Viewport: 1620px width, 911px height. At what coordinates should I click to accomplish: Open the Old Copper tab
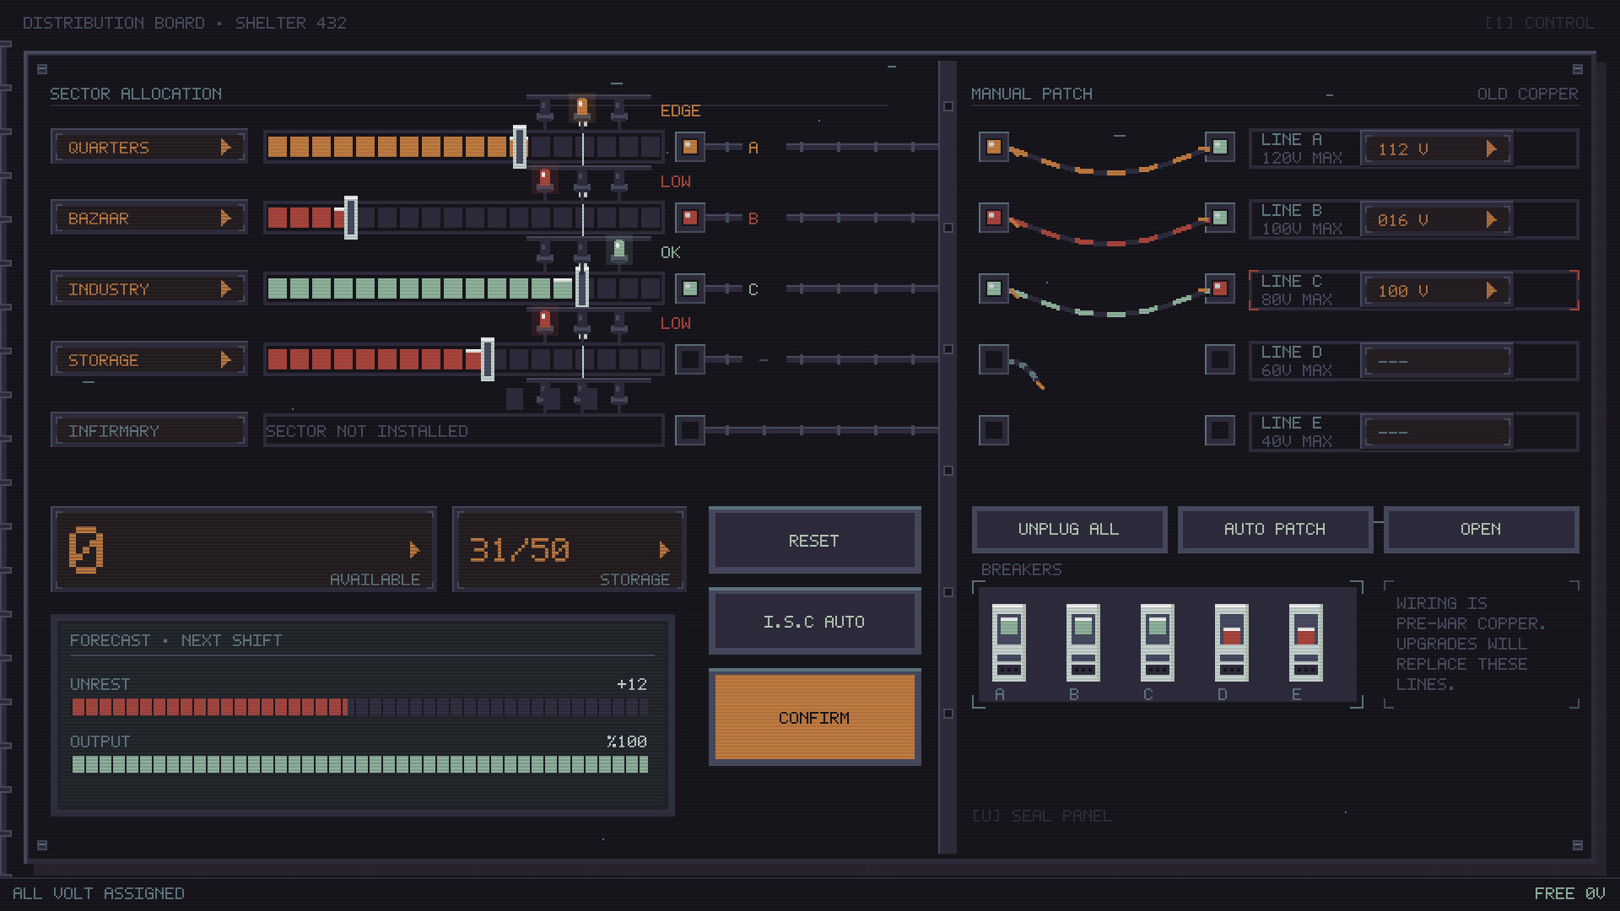tap(1527, 94)
